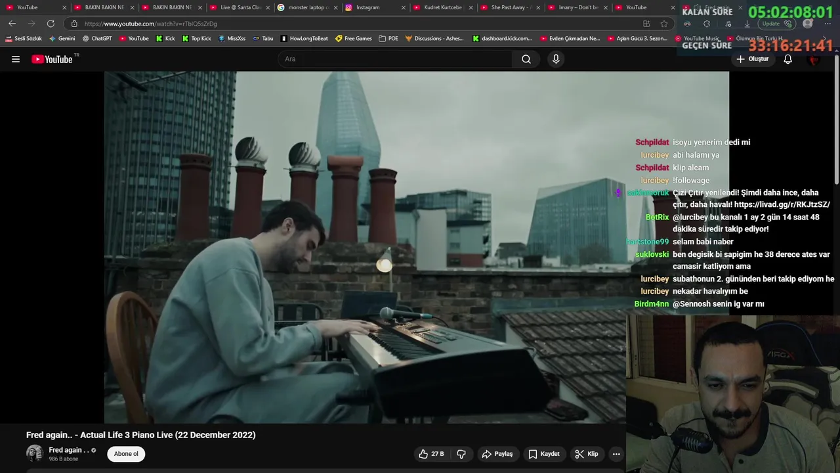Screen dimensions: 840x473
Task: Close the She Past Away tab
Action: [538, 7]
